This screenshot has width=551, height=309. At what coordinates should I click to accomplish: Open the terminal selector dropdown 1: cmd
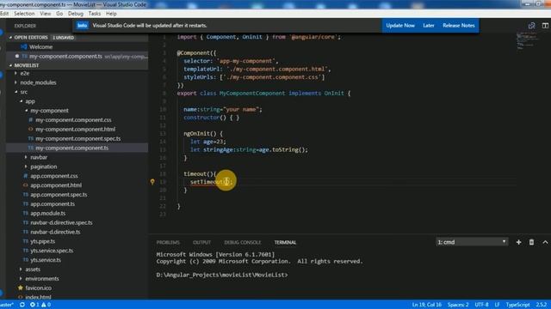(472, 242)
